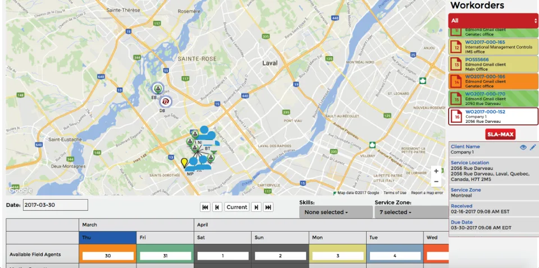
Task: Jump to first date with rewind button
Action: point(205,207)
